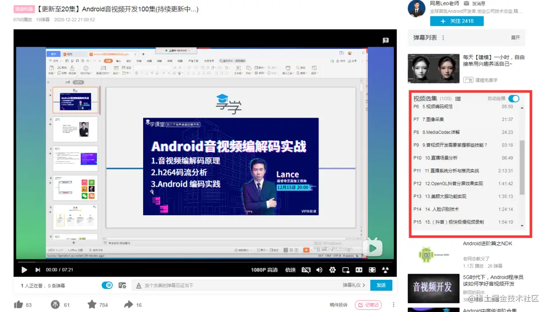Share the video with the arrow icon
This screenshot has height=312, width=548.
click(x=129, y=304)
